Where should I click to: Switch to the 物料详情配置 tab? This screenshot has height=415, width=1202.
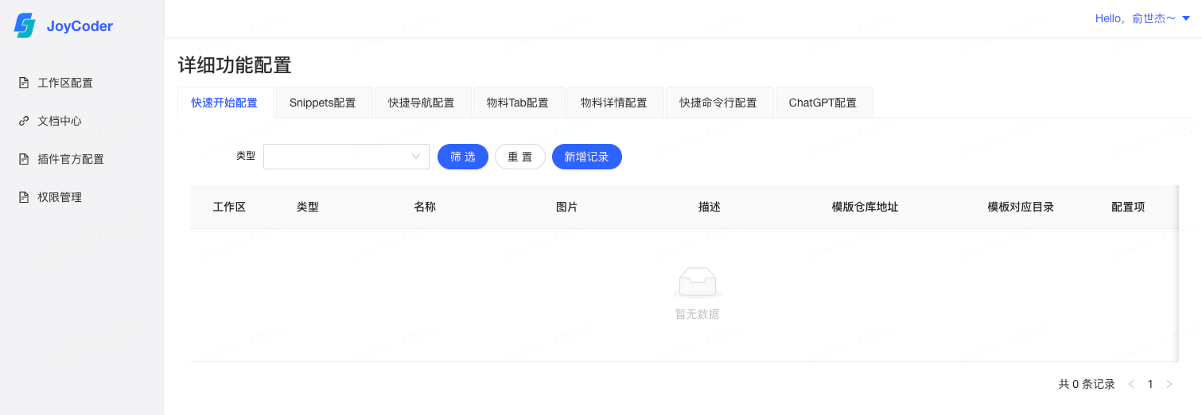tap(614, 103)
